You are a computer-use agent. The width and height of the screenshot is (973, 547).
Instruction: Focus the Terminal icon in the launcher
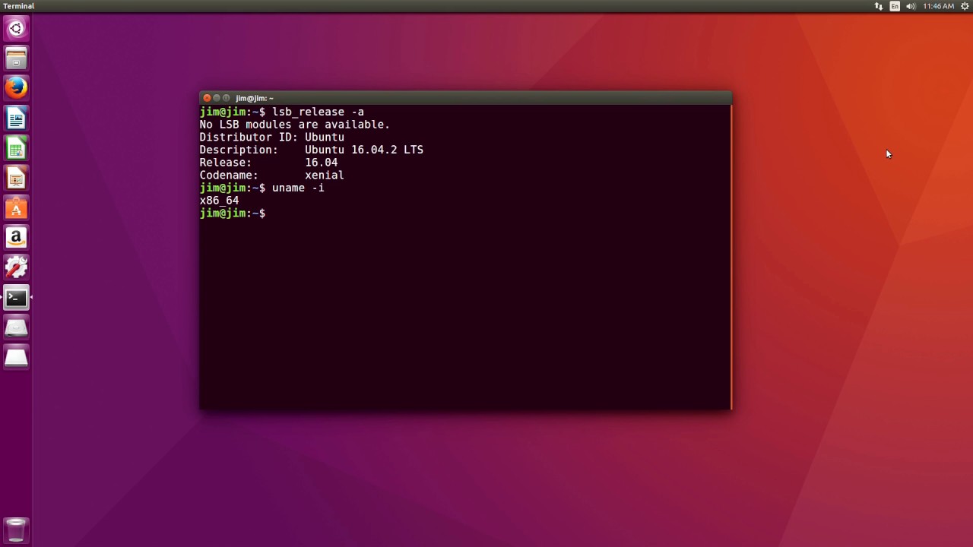pyautogui.click(x=16, y=298)
